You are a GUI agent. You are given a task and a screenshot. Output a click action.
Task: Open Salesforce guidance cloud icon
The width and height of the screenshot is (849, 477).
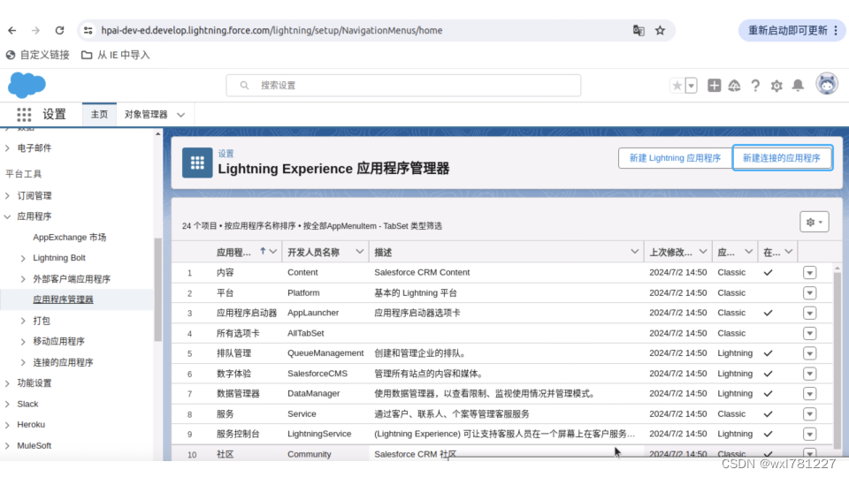pos(734,86)
